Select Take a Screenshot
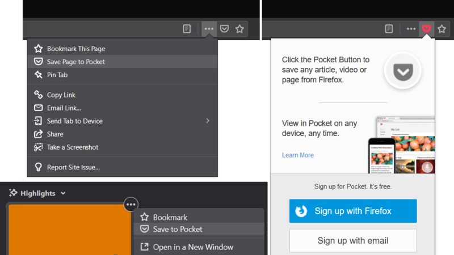 click(123, 147)
